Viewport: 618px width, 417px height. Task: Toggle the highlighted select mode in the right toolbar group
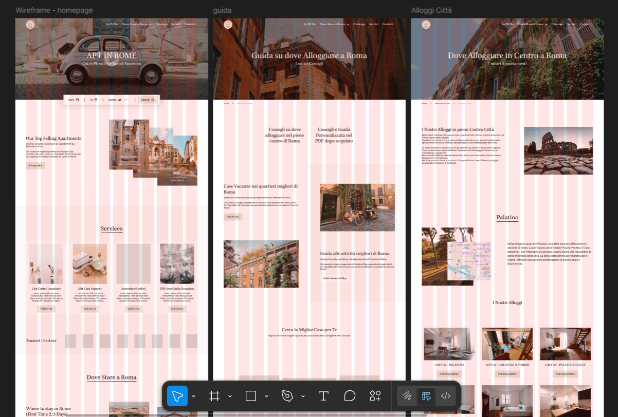pyautogui.click(x=426, y=396)
